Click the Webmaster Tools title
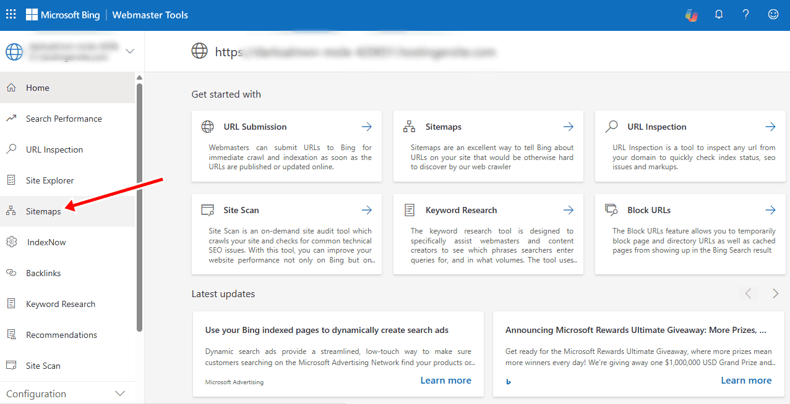 point(150,15)
